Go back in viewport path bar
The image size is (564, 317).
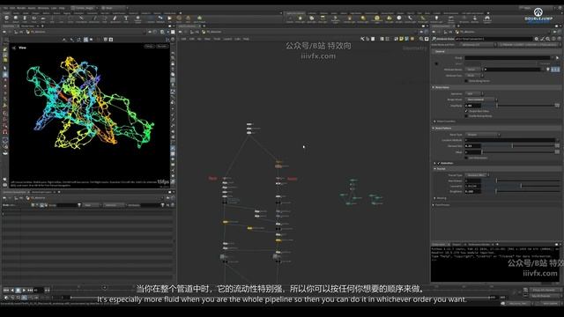click(x=4, y=32)
